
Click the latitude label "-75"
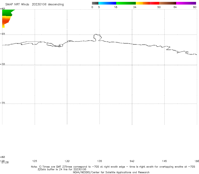[2, 103]
